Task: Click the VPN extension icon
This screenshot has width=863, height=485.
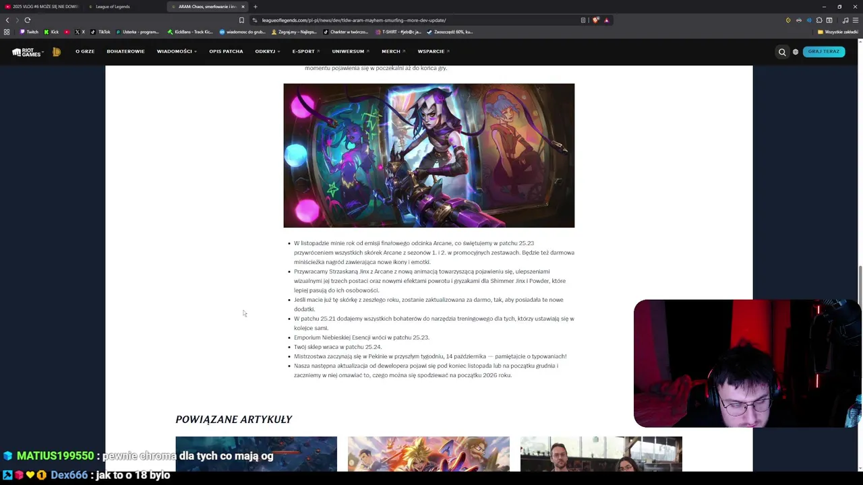Action: tap(799, 20)
